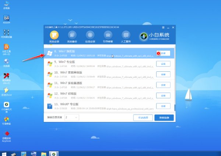Select Windows icon of Win7 家庭普通版 row

pyautogui.click(x=50, y=85)
